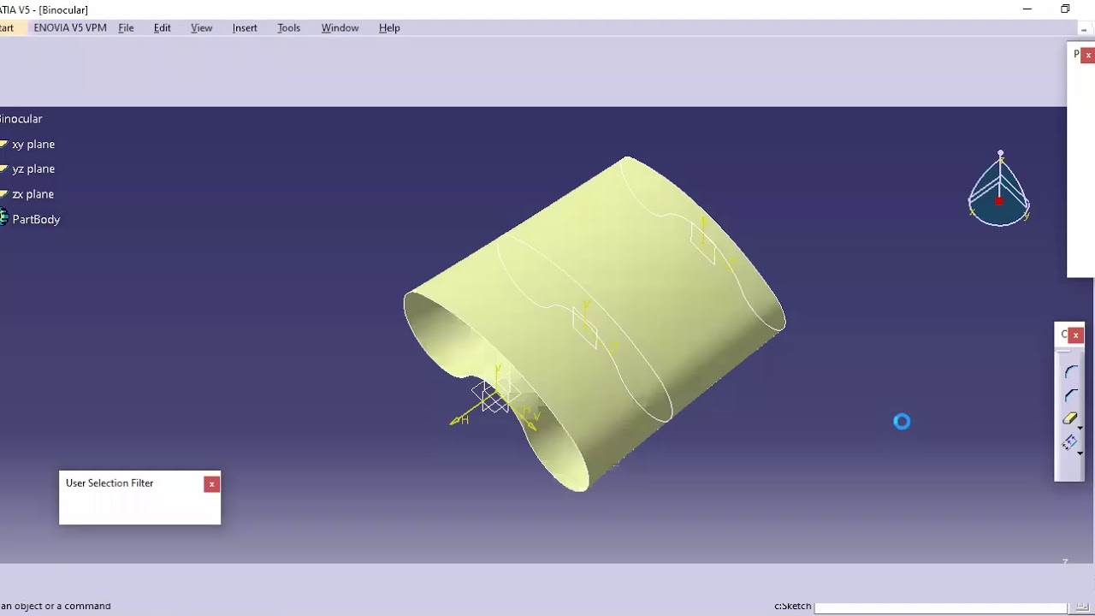Close the User Selection Filter toolbar
Viewport: 1095px width, 616px height.
point(211,484)
